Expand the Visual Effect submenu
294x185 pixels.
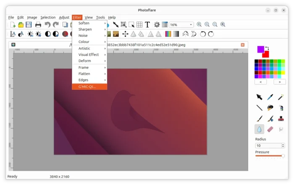(x=89, y=55)
